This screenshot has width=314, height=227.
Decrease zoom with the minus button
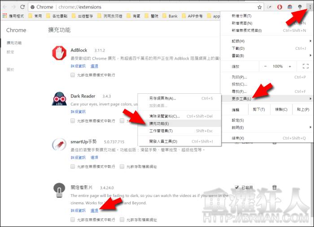[266, 66]
